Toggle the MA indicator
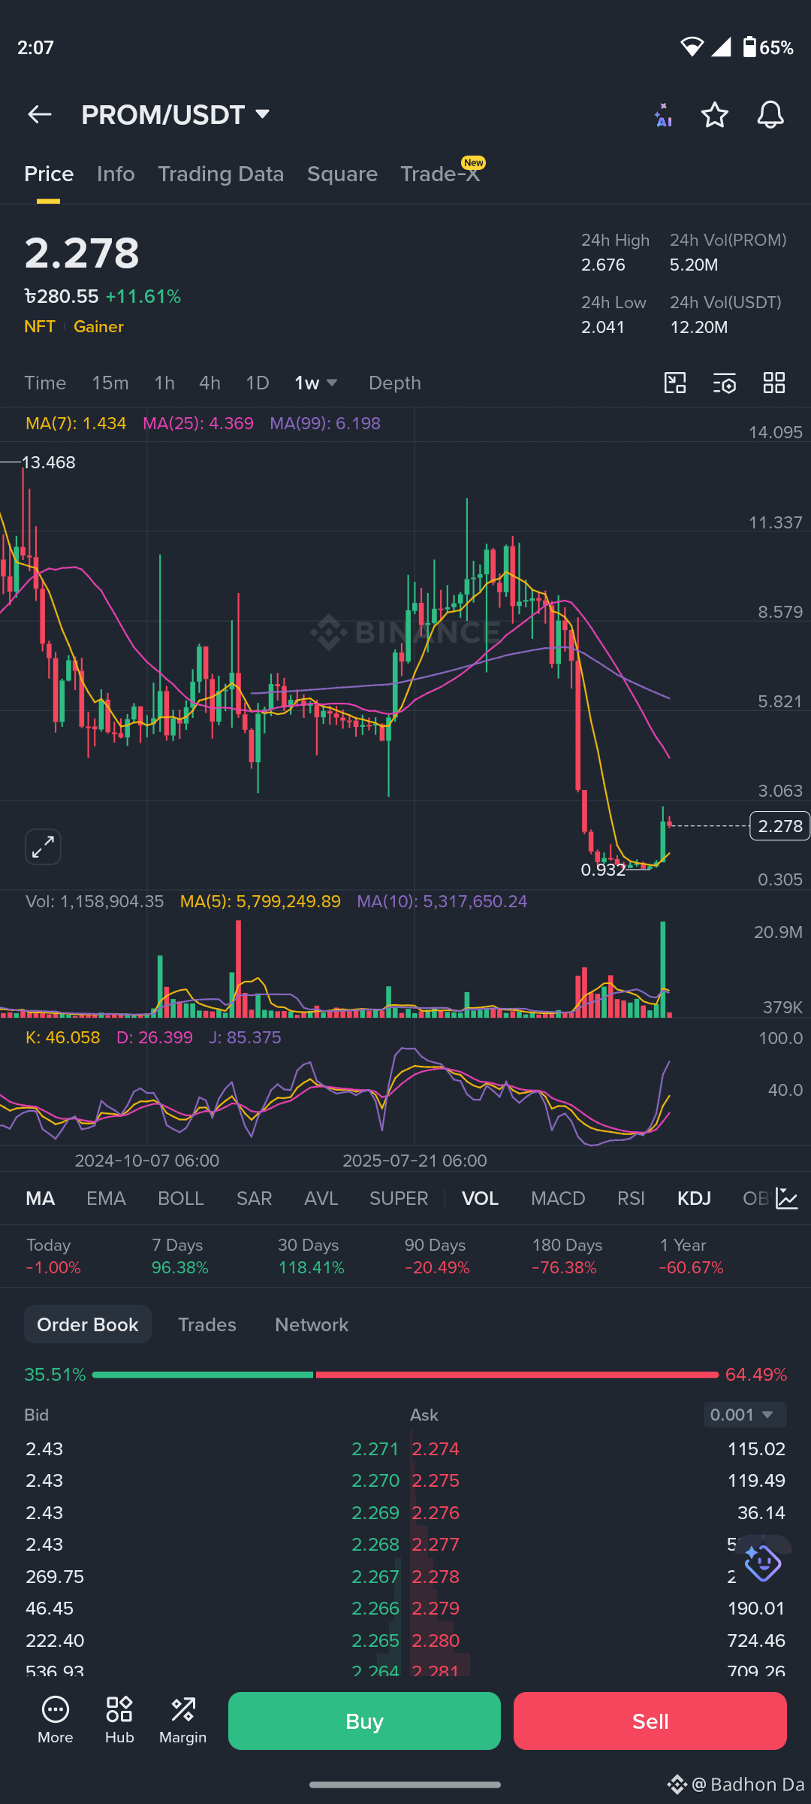811x1804 pixels. [x=41, y=1198]
